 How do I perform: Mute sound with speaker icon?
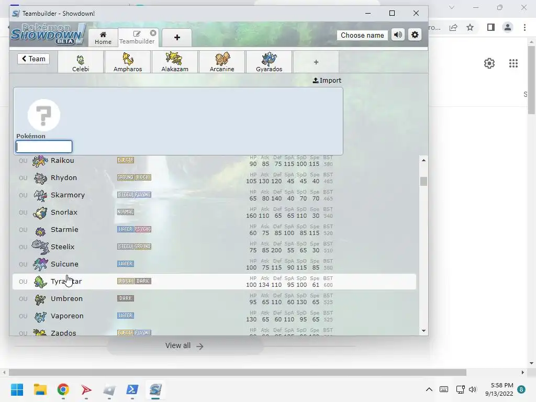click(x=398, y=35)
